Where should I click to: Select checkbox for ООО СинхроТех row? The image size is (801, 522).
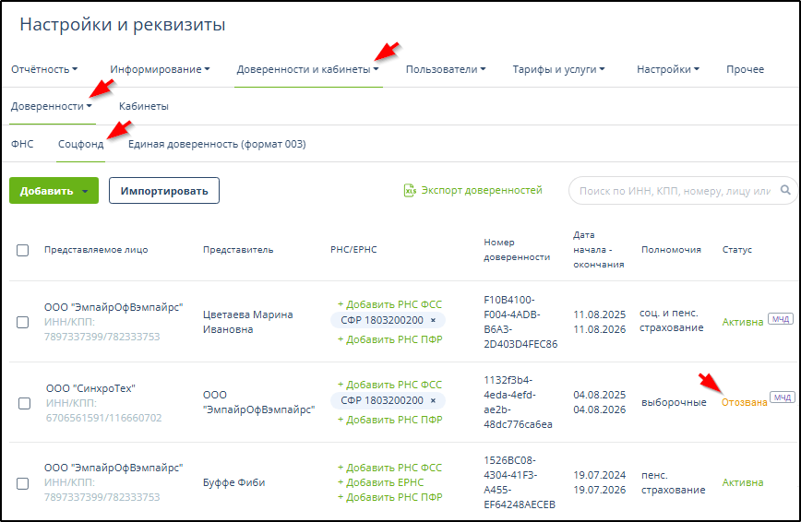(25, 403)
